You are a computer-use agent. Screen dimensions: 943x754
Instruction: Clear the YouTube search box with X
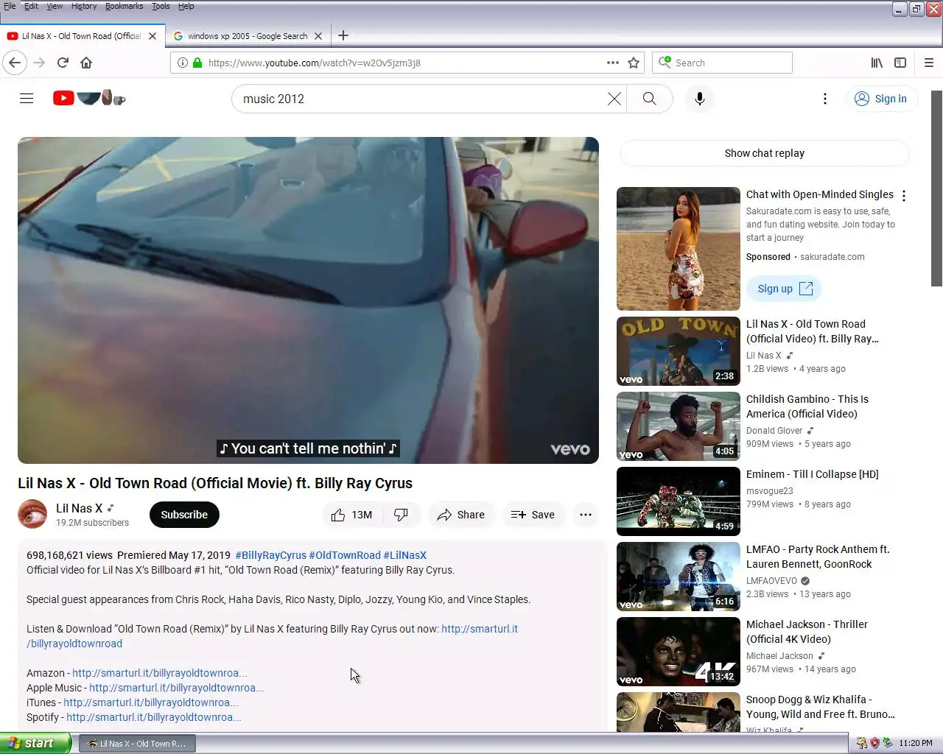(614, 99)
